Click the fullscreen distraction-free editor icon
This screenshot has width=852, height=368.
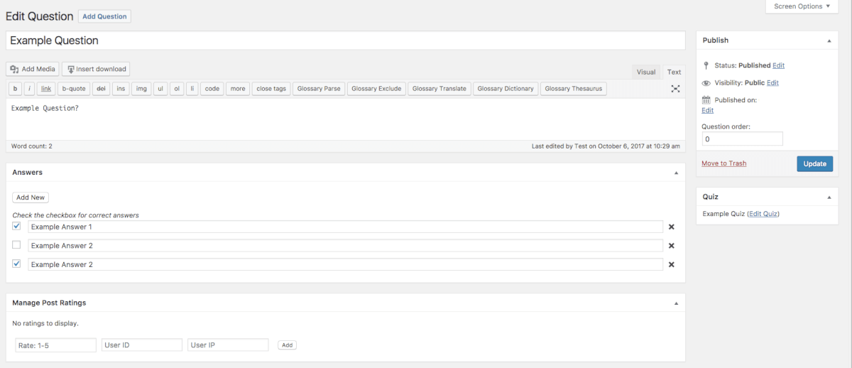coord(675,89)
